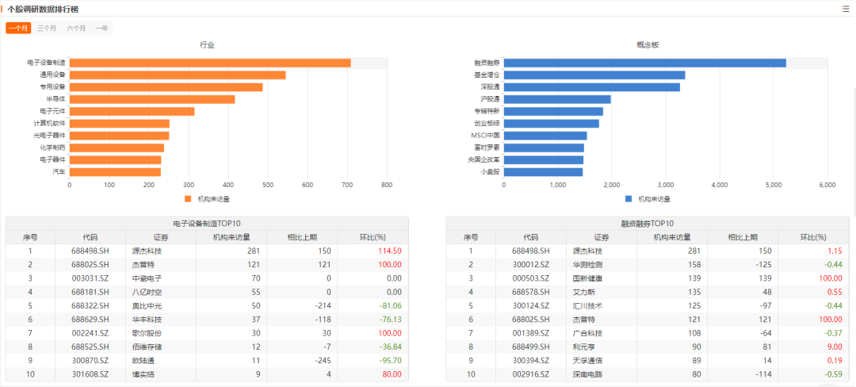Select the 小盘股 blue bar

(x=543, y=172)
